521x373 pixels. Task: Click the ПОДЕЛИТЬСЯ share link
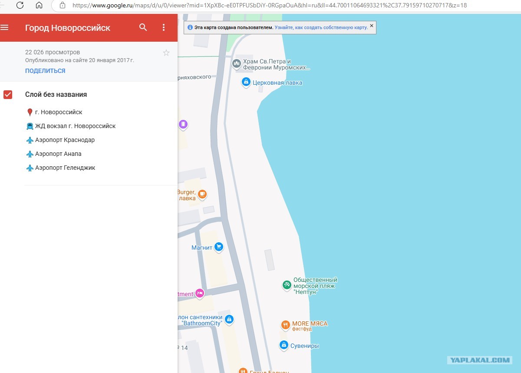coord(45,71)
